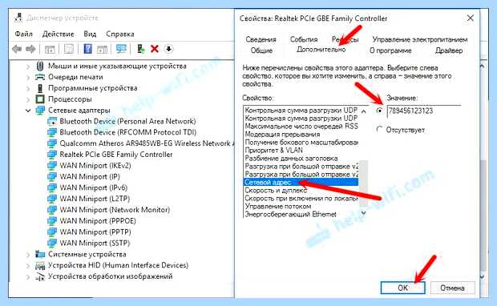The height and width of the screenshot is (306, 497).
Task: Expand the Системные устройства node
Action: [x=28, y=255]
